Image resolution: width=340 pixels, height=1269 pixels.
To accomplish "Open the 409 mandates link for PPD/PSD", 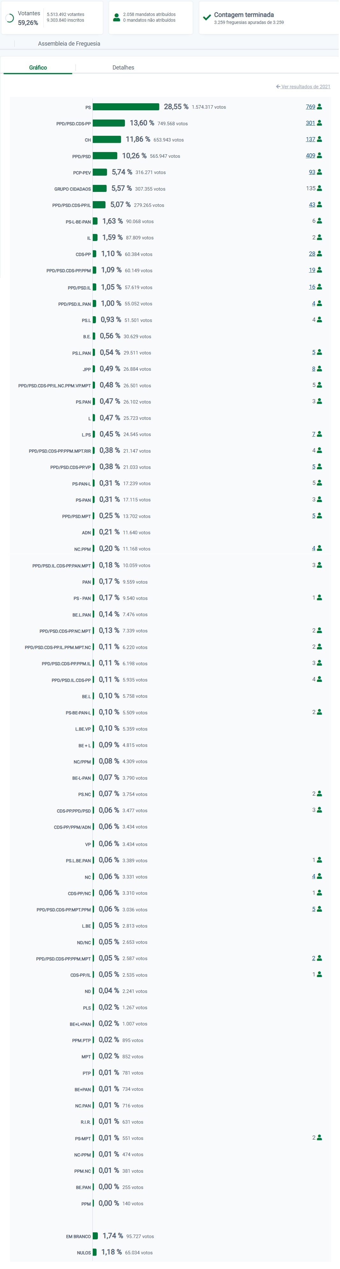I will (310, 156).
